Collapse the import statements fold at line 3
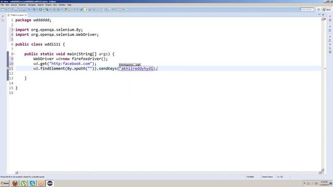 [x=14, y=30]
